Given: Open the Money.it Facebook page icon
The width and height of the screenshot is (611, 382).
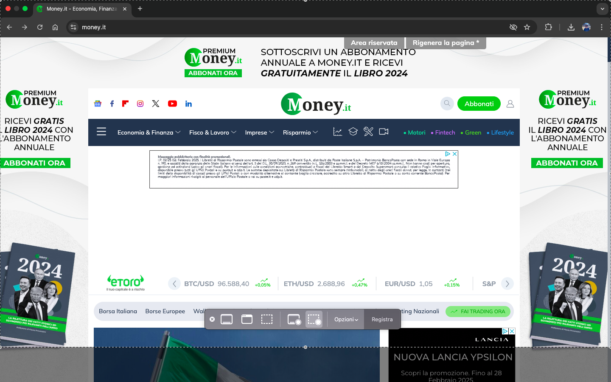Looking at the screenshot, I should click(x=112, y=104).
